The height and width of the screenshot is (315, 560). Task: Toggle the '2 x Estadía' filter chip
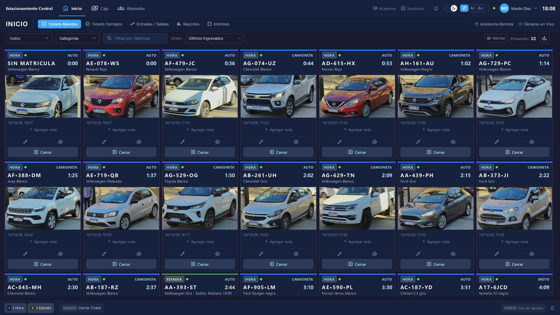[x=41, y=308]
